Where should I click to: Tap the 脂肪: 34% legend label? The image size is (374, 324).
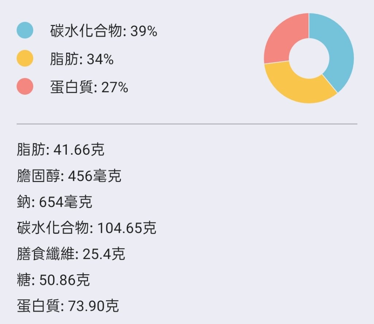pyautogui.click(x=81, y=59)
